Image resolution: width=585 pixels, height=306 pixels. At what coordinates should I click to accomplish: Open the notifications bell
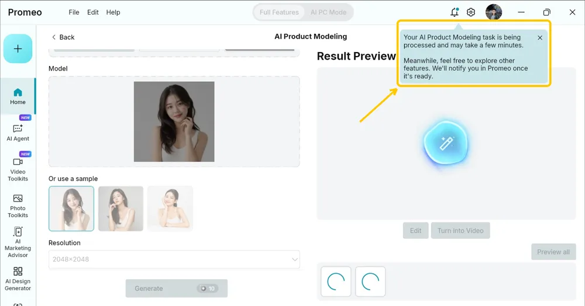pyautogui.click(x=455, y=12)
